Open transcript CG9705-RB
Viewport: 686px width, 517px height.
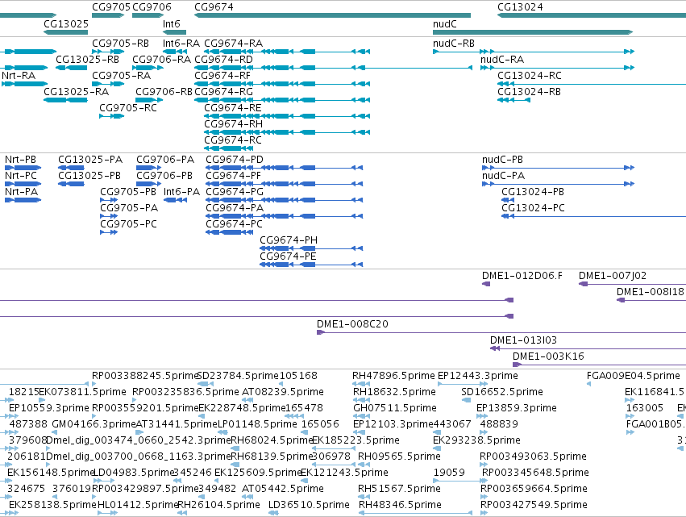pos(120,44)
